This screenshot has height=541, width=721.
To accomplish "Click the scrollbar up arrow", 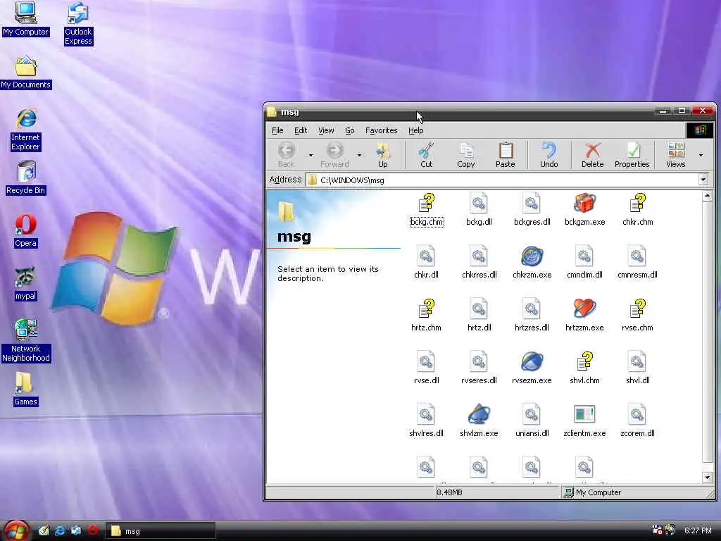I will point(707,197).
